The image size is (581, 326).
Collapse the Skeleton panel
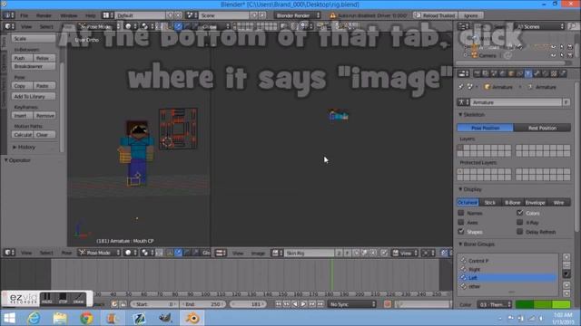coord(471,115)
